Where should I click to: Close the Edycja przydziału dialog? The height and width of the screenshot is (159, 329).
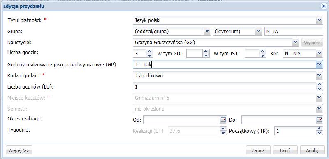coord(324,6)
